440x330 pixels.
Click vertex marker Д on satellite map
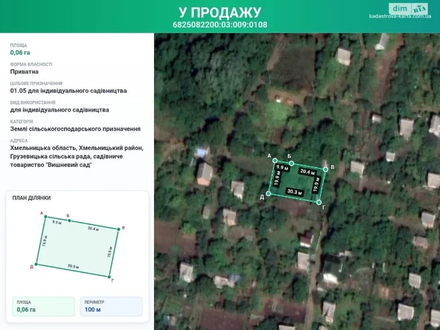(269, 194)
